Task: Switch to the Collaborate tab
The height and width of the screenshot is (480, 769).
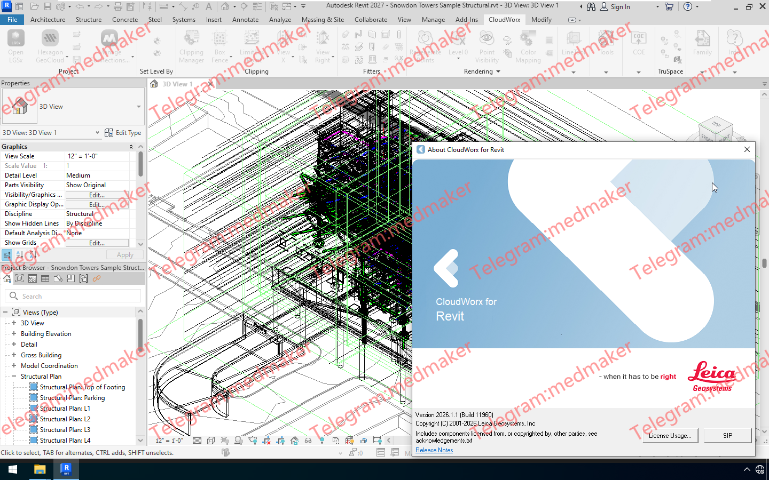Action: tap(371, 19)
